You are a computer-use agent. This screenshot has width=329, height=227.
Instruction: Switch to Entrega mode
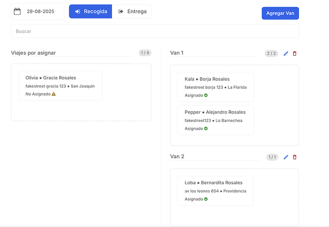132,11
